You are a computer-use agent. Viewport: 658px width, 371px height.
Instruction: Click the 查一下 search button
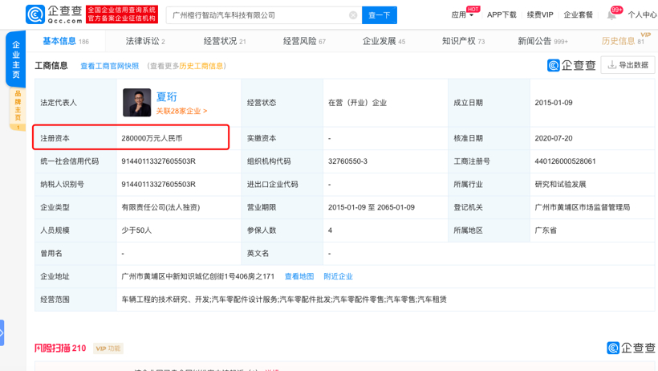[380, 15]
